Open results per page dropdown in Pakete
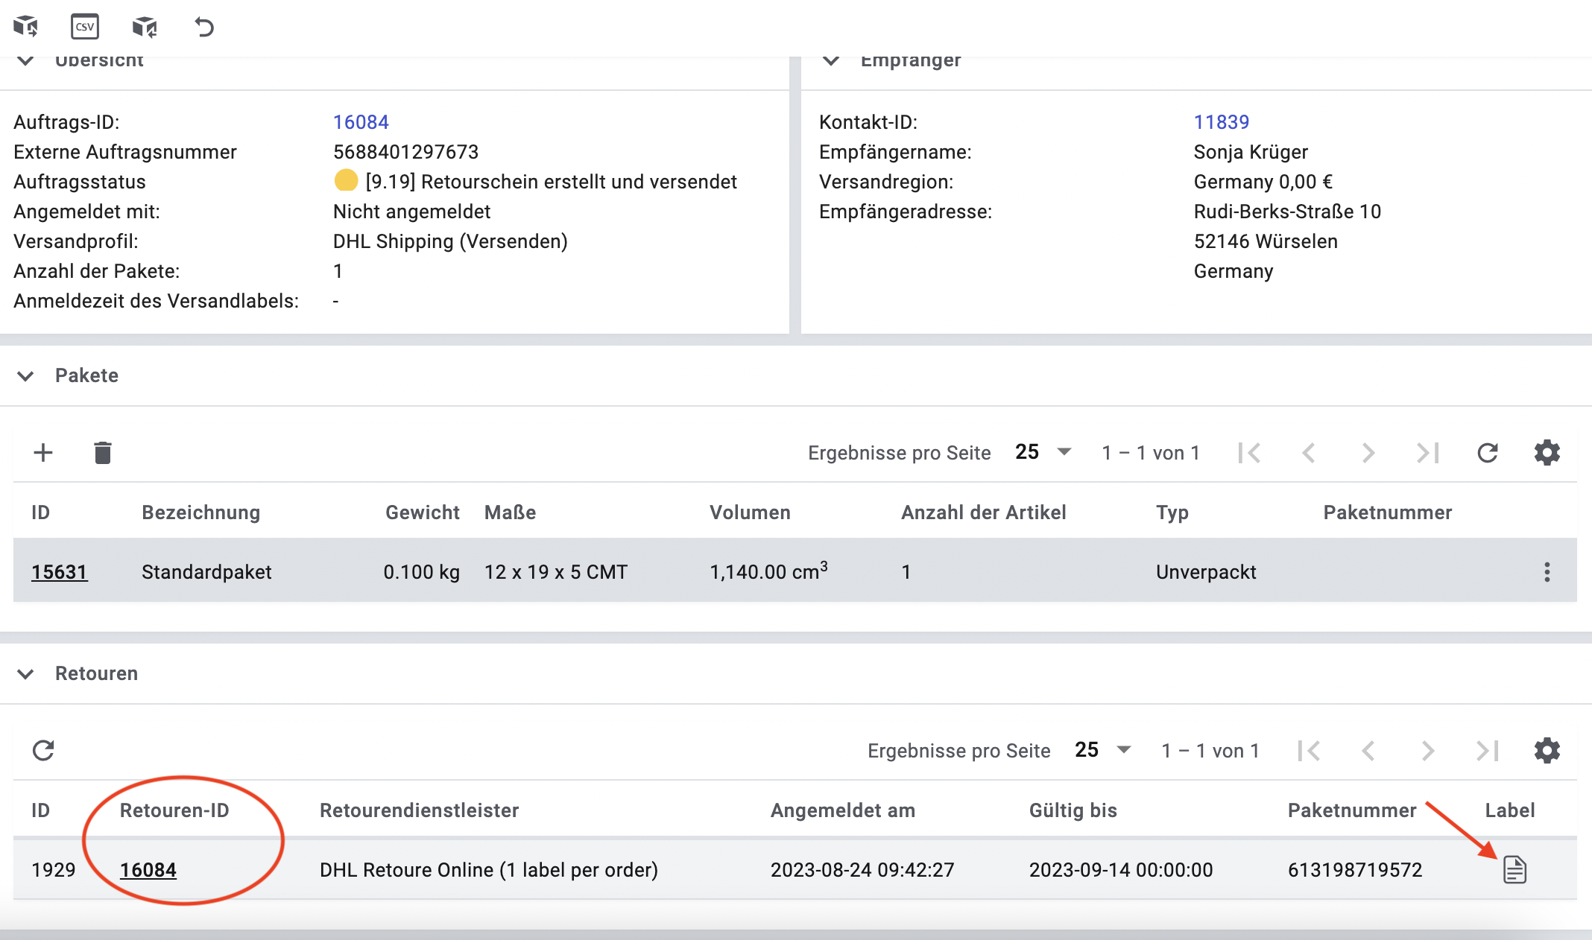 (1043, 452)
